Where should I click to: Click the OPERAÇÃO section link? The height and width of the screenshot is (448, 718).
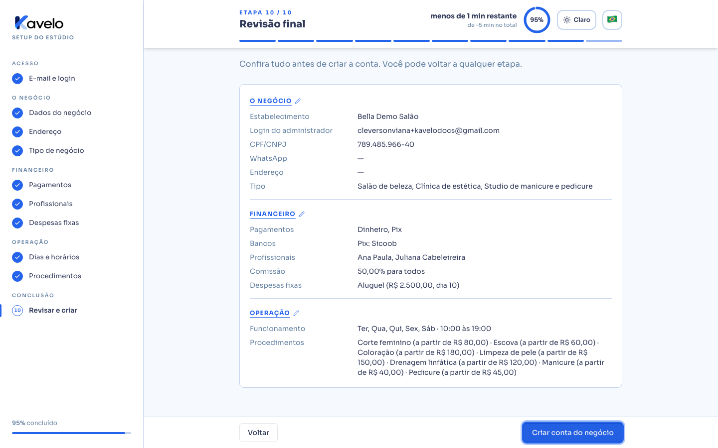coord(270,313)
